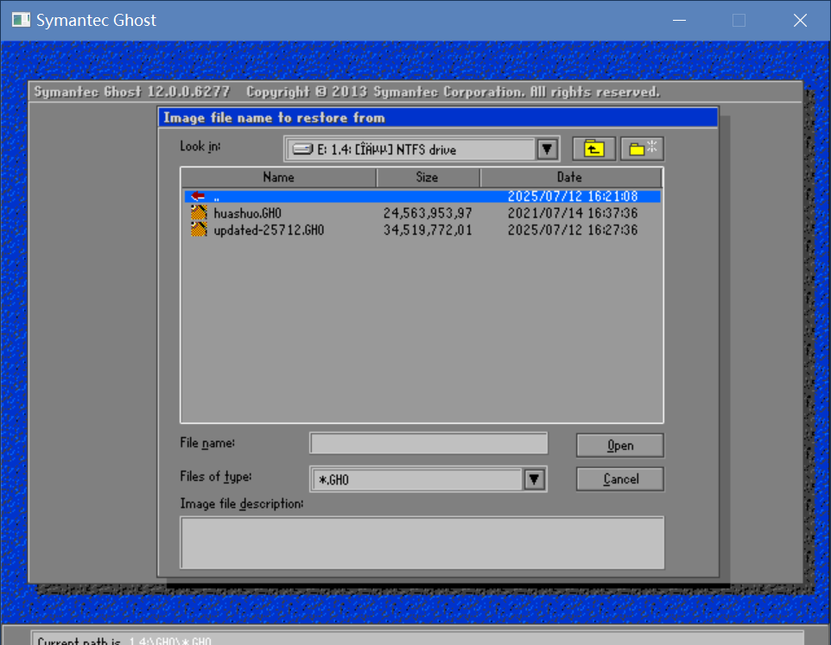Click date 2025/07/12 16:27:36
This screenshot has width=831, height=645.
click(x=573, y=231)
